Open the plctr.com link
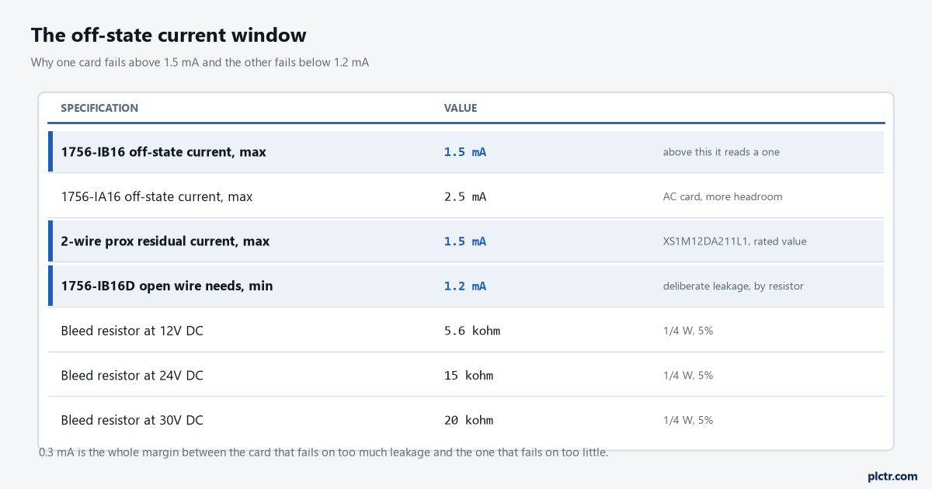932x489 pixels. pyautogui.click(x=892, y=476)
